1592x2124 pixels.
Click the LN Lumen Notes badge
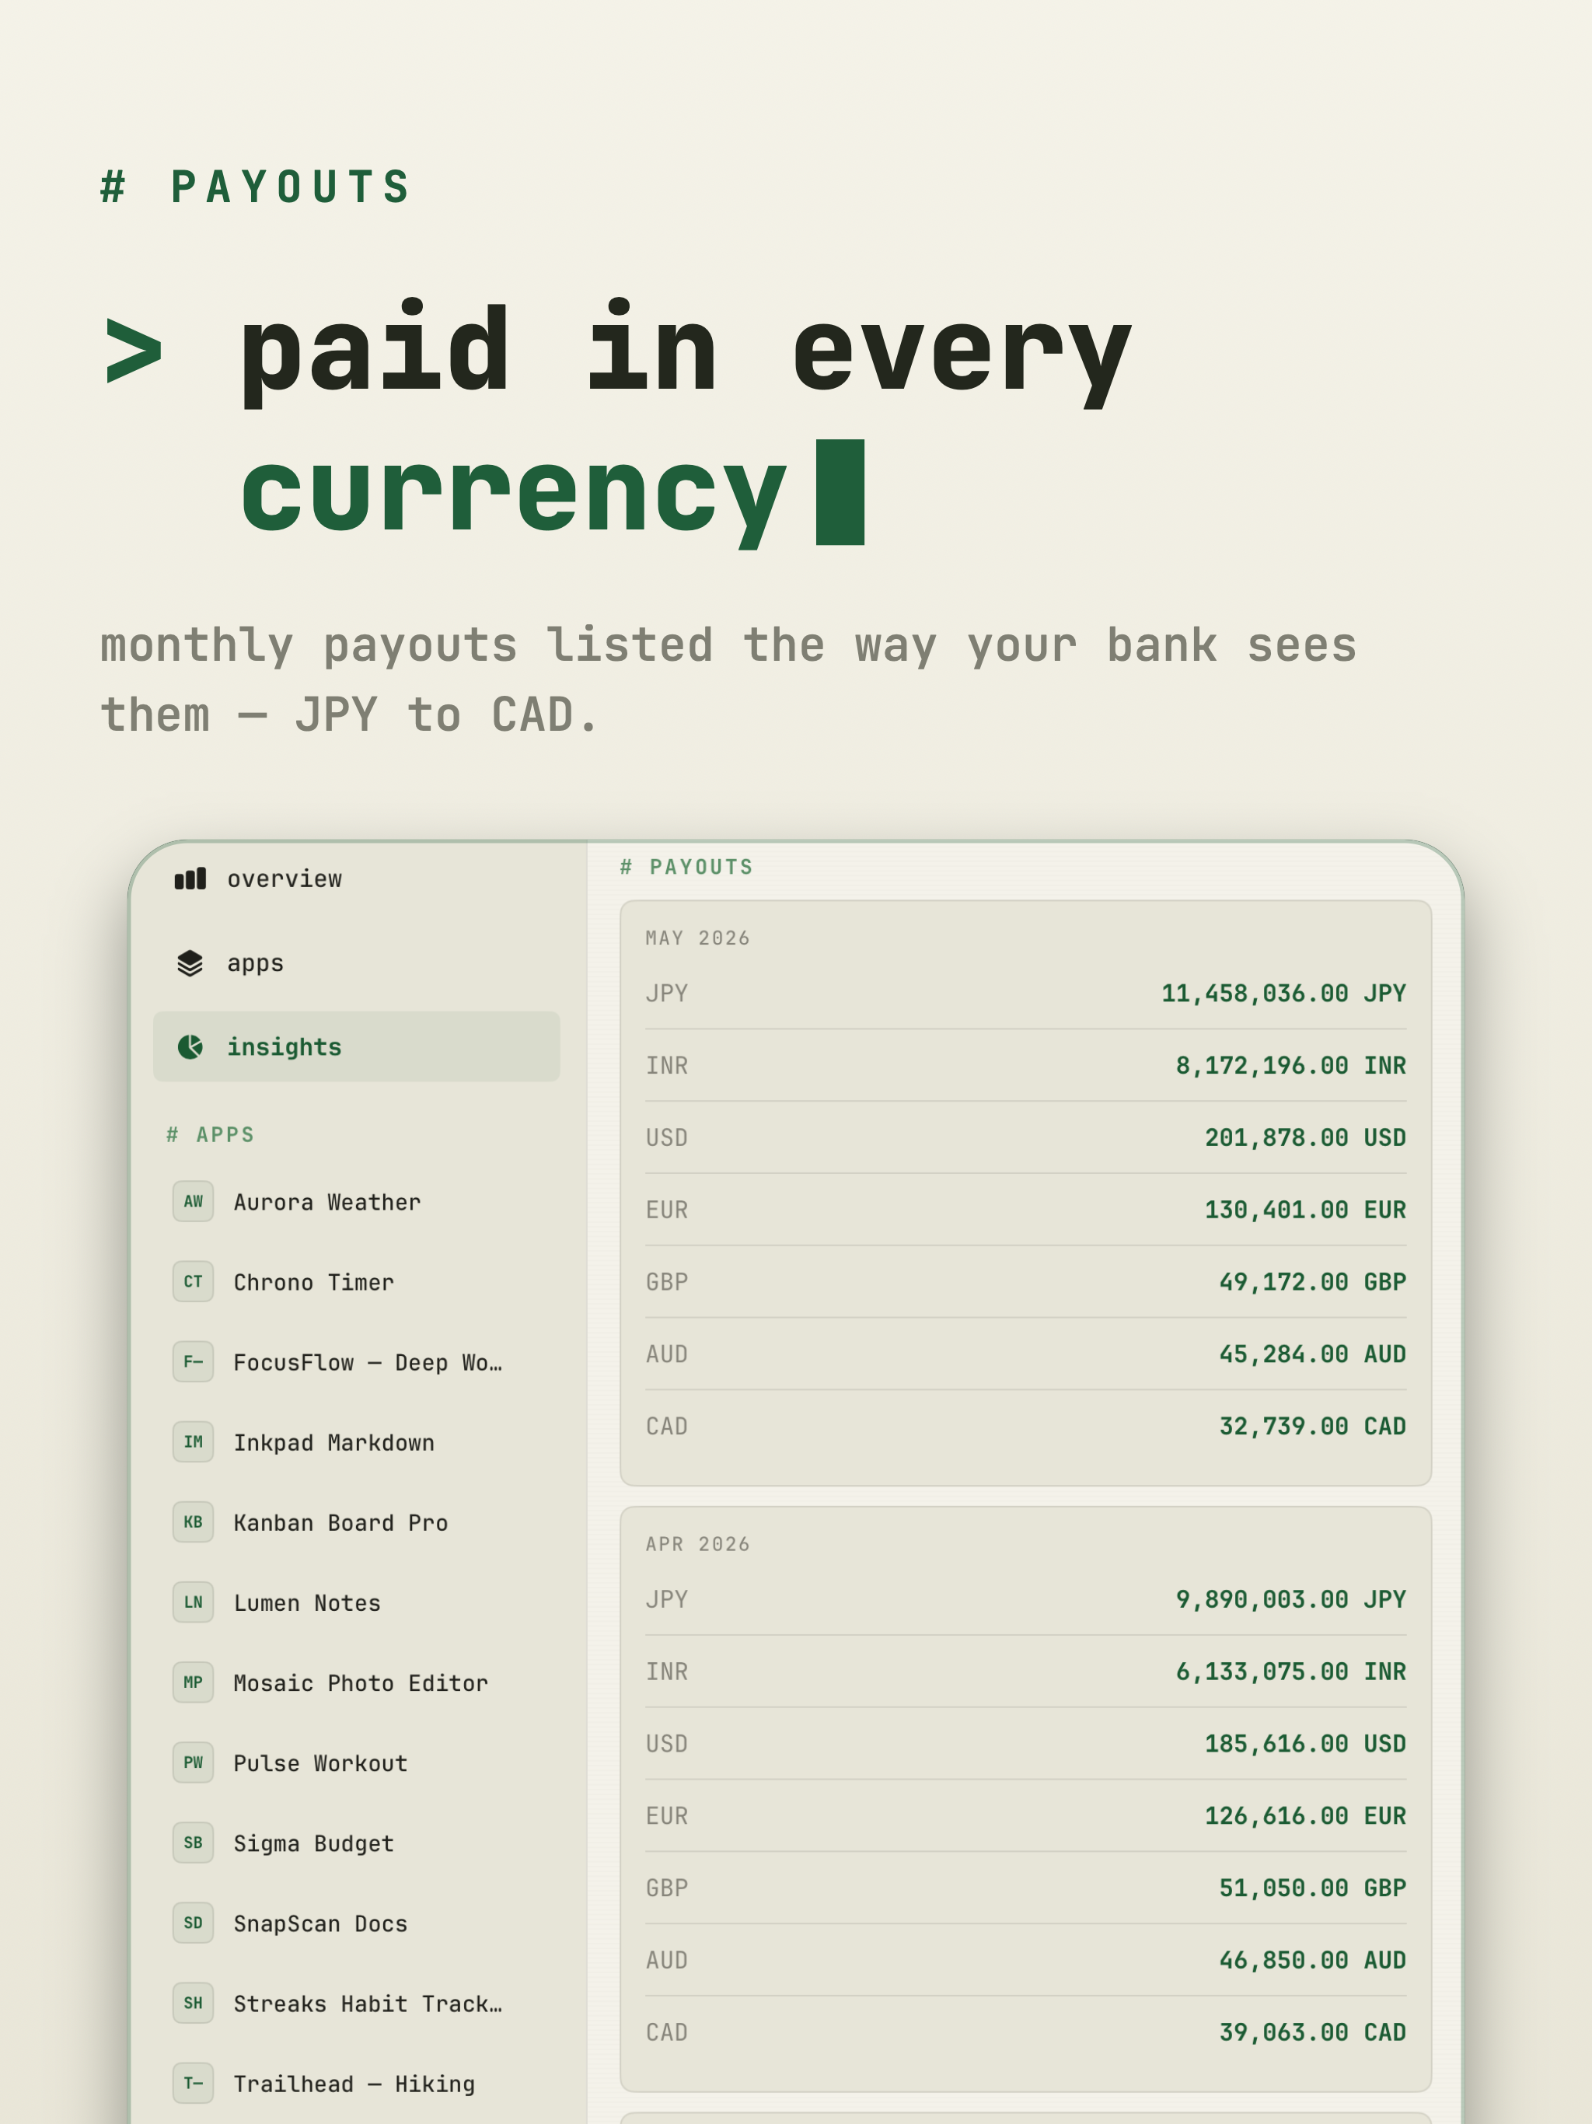(193, 1602)
